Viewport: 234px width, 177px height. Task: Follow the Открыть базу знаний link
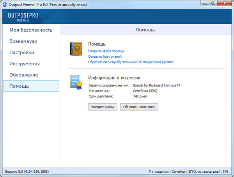105,57
